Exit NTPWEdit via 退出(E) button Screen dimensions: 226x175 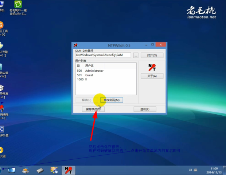click(145, 109)
